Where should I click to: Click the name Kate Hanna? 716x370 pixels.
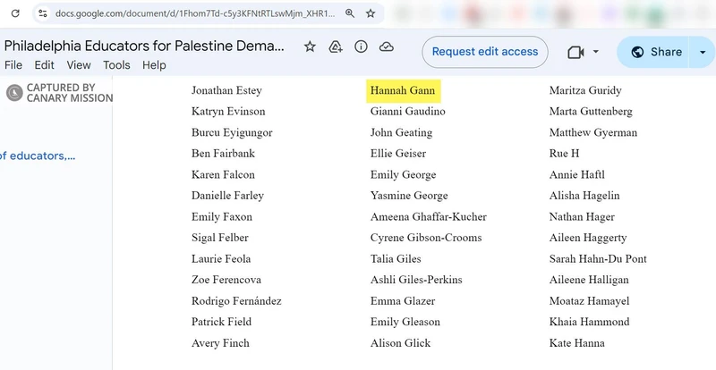point(577,343)
